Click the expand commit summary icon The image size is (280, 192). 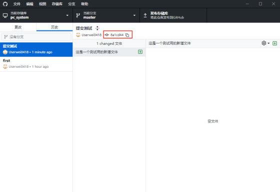pyautogui.click(x=97, y=28)
